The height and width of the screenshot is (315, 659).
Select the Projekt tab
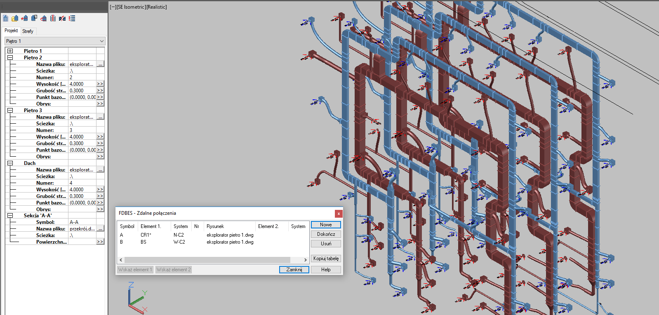pyautogui.click(x=11, y=31)
